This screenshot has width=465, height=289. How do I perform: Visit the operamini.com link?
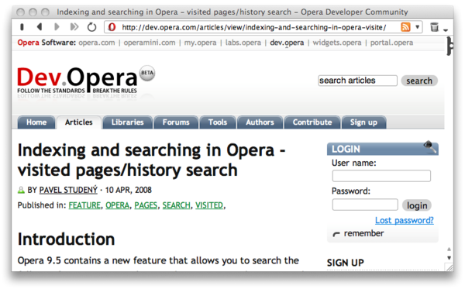tap(150, 43)
